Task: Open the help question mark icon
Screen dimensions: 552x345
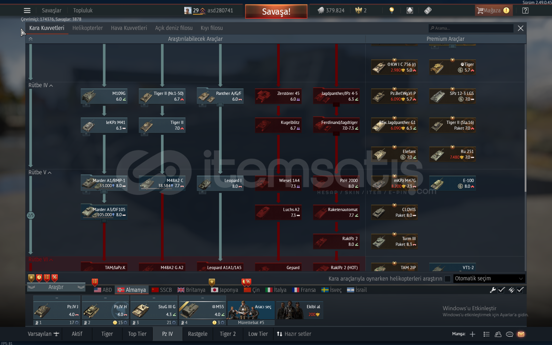Action: (x=525, y=11)
